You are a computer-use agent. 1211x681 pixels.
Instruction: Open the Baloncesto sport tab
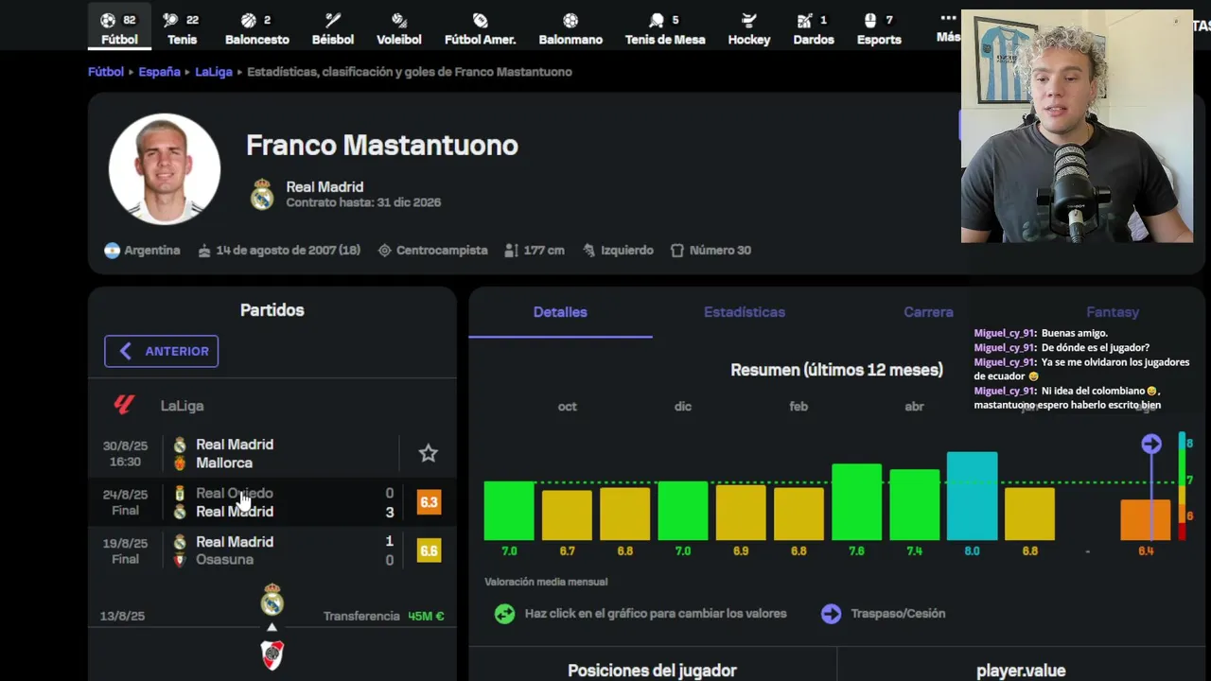256,29
